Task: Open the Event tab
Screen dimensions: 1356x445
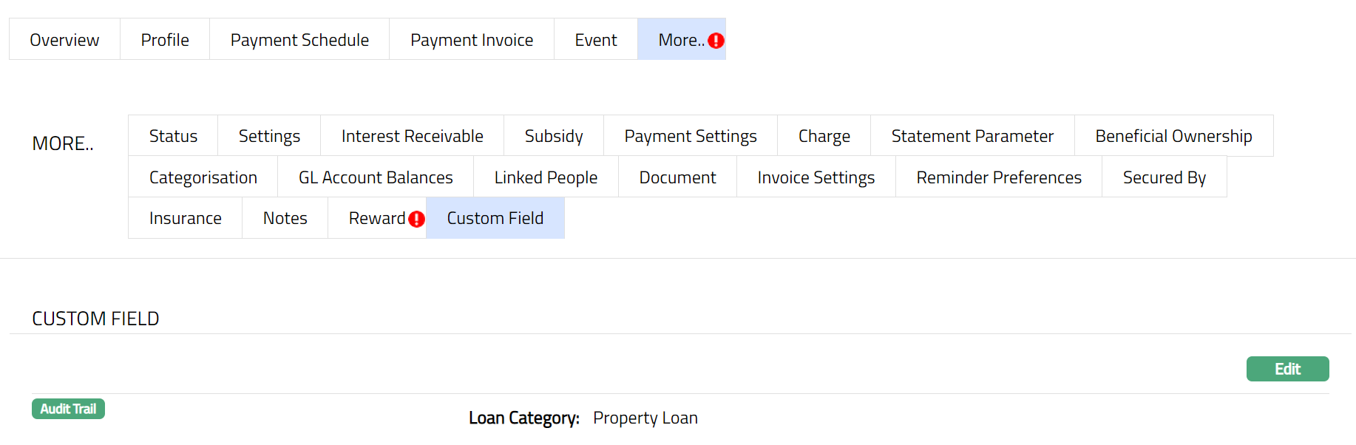Action: click(596, 40)
